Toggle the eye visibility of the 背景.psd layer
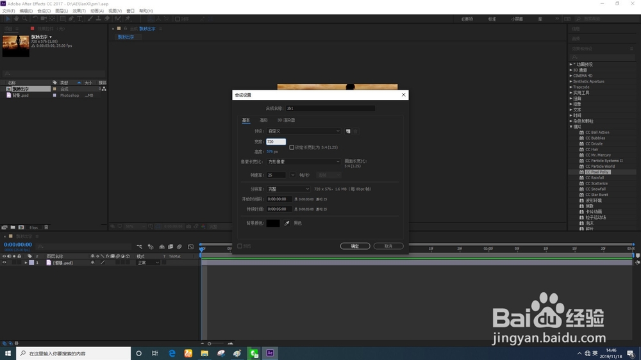The height and width of the screenshot is (360, 641). [4, 263]
